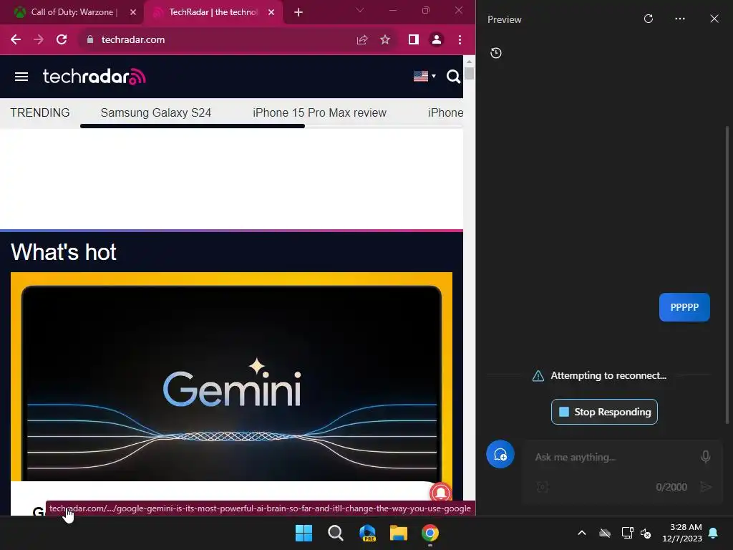Viewport: 733px width, 550px height.
Task: Open Copilot chat history icon
Action: pos(496,53)
